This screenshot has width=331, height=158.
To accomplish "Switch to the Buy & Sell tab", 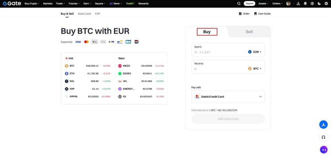I will 67,14.
